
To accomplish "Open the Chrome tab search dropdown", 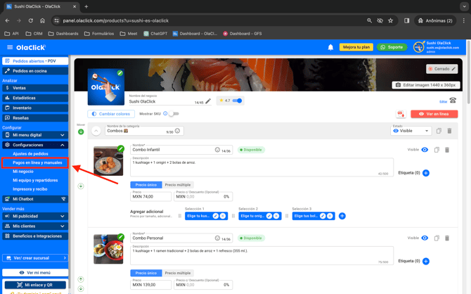I will pyautogui.click(x=464, y=6).
